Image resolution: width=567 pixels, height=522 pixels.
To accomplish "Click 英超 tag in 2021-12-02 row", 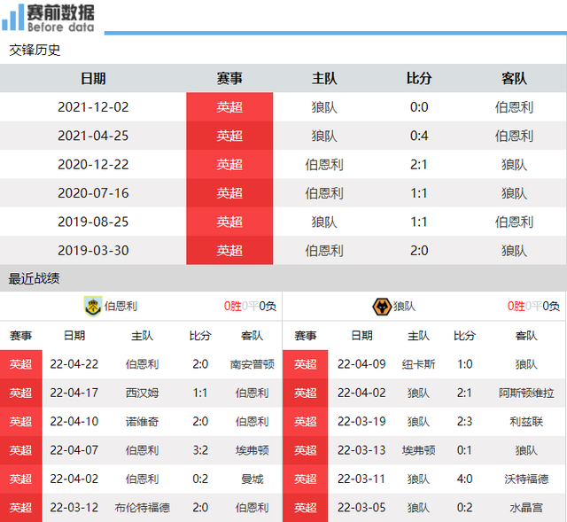I will coord(229,107).
